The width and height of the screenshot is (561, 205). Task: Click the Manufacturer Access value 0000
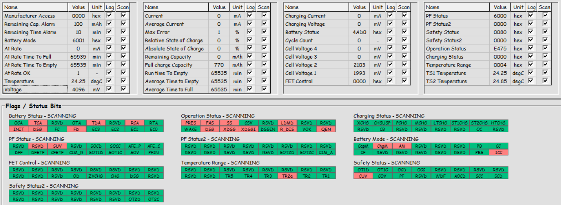click(x=78, y=16)
